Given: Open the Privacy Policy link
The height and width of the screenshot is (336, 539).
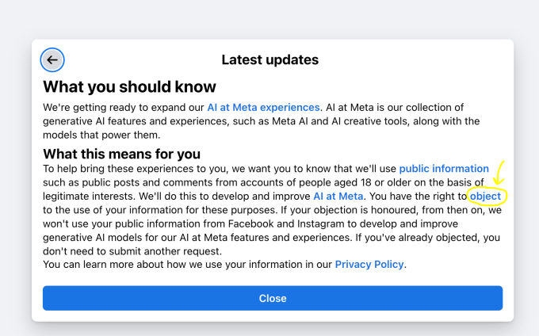Looking at the screenshot, I should pos(369,264).
